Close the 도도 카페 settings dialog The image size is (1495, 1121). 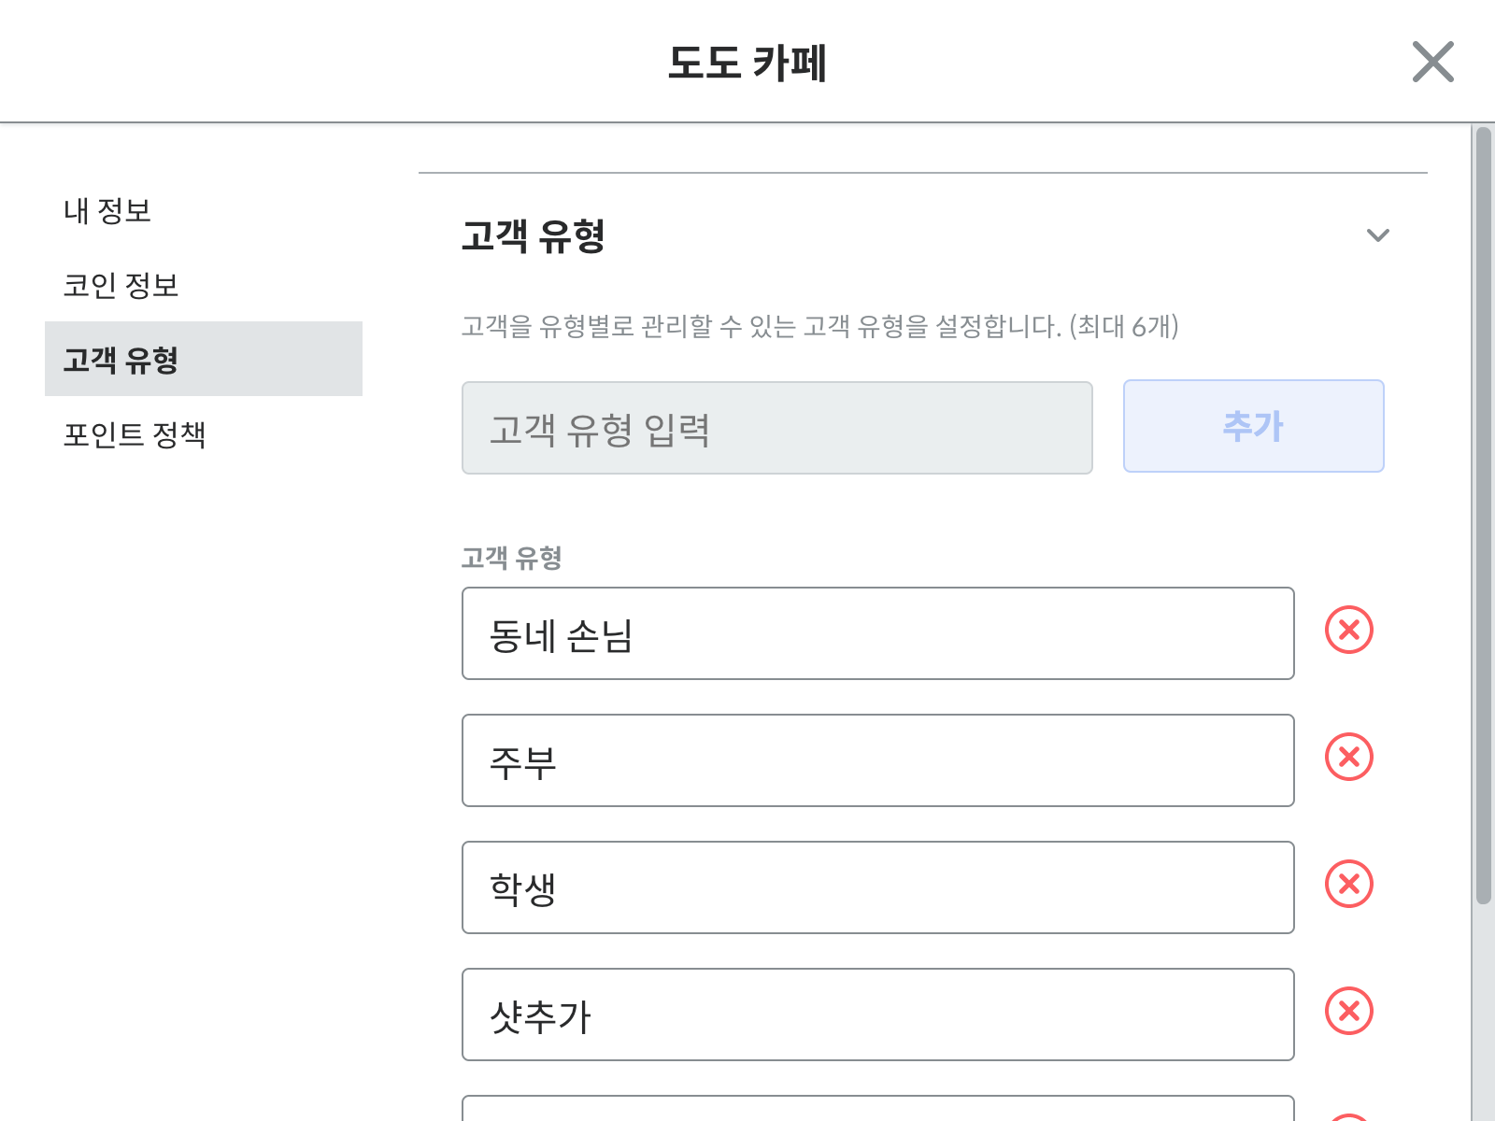pyautogui.click(x=1432, y=63)
